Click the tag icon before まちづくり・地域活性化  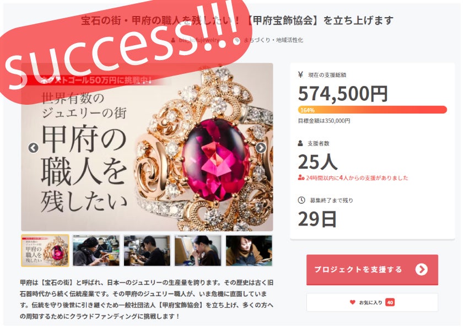[237, 40]
